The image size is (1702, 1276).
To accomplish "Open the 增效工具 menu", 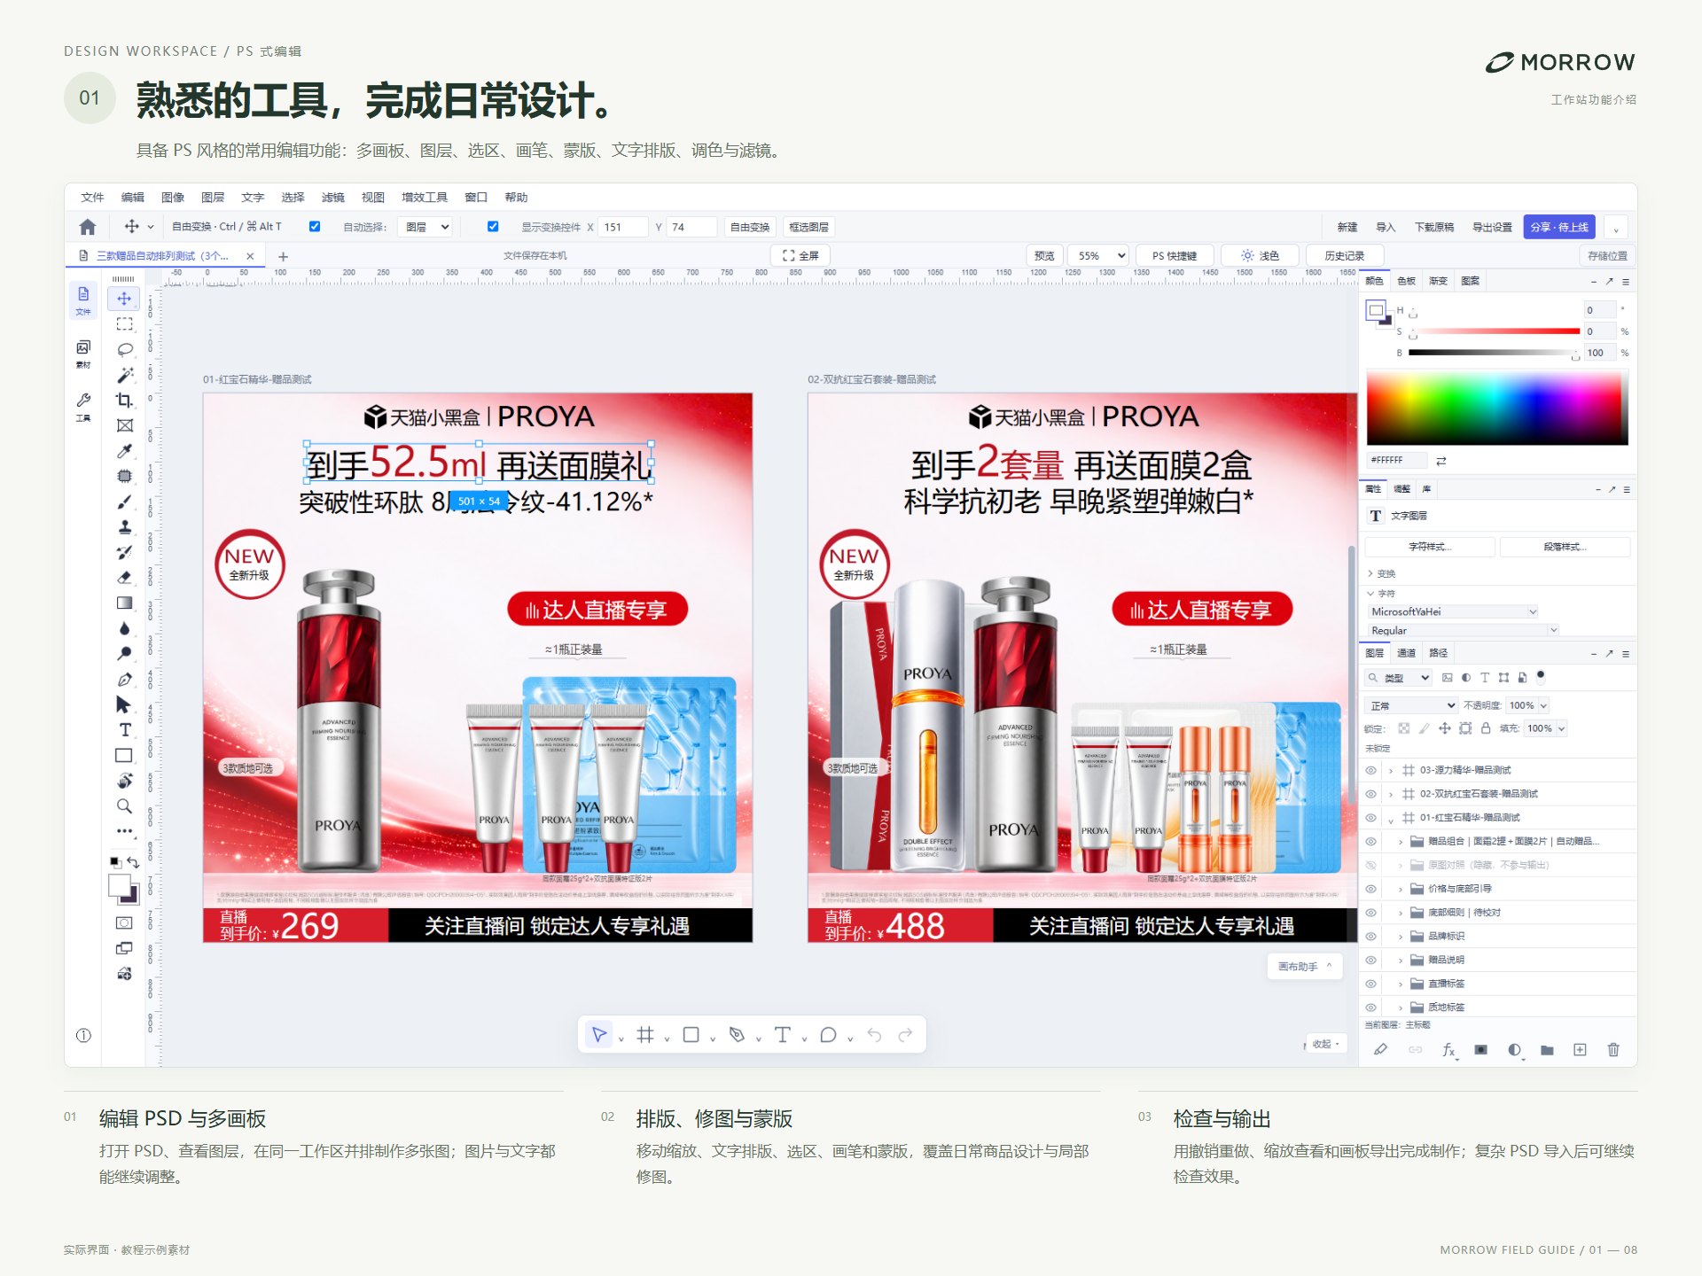I will 425,197.
